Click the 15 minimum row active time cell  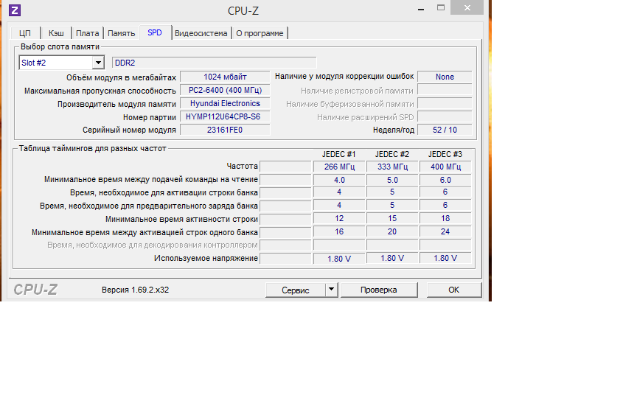[392, 218]
